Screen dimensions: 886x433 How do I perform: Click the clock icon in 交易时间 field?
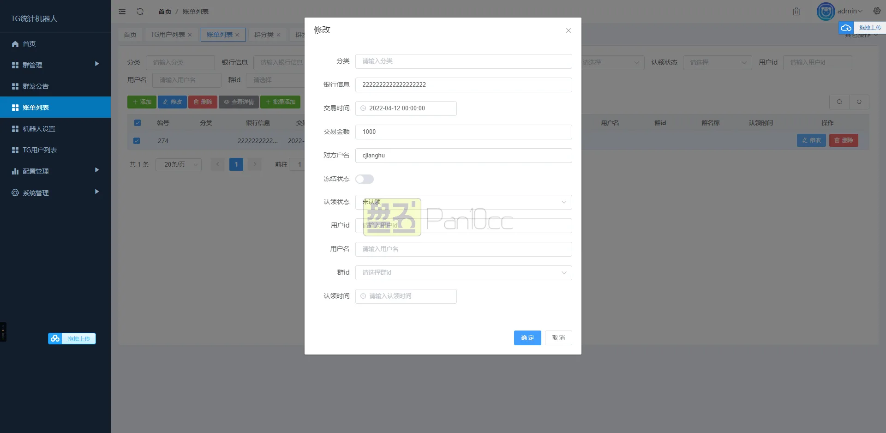click(363, 108)
